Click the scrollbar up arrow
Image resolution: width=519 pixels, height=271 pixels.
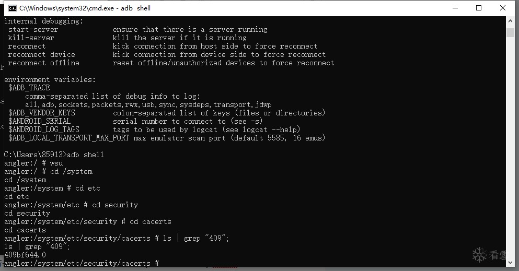pyautogui.click(x=510, y=21)
